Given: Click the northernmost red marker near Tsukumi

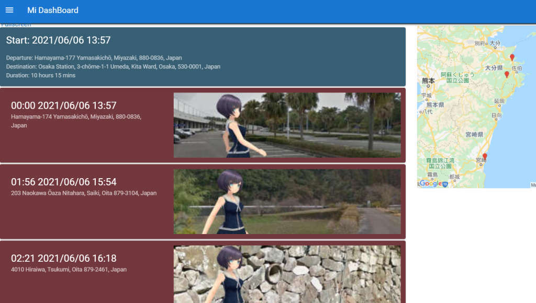Looking at the screenshot, I should [x=512, y=57].
